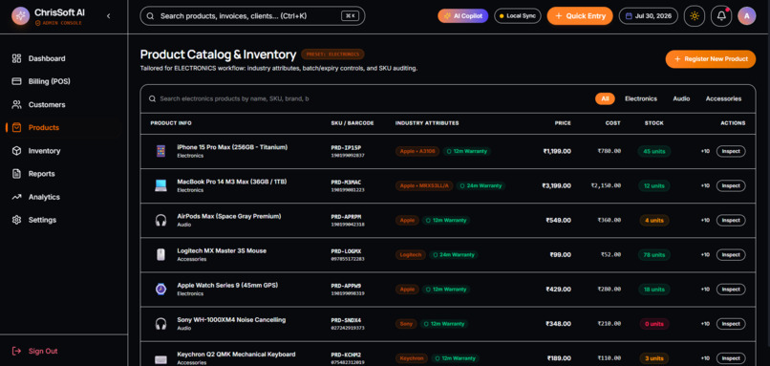The width and height of the screenshot is (770, 366).
Task: Click the PRESET: ELECTRONICS badge
Action: [332, 54]
